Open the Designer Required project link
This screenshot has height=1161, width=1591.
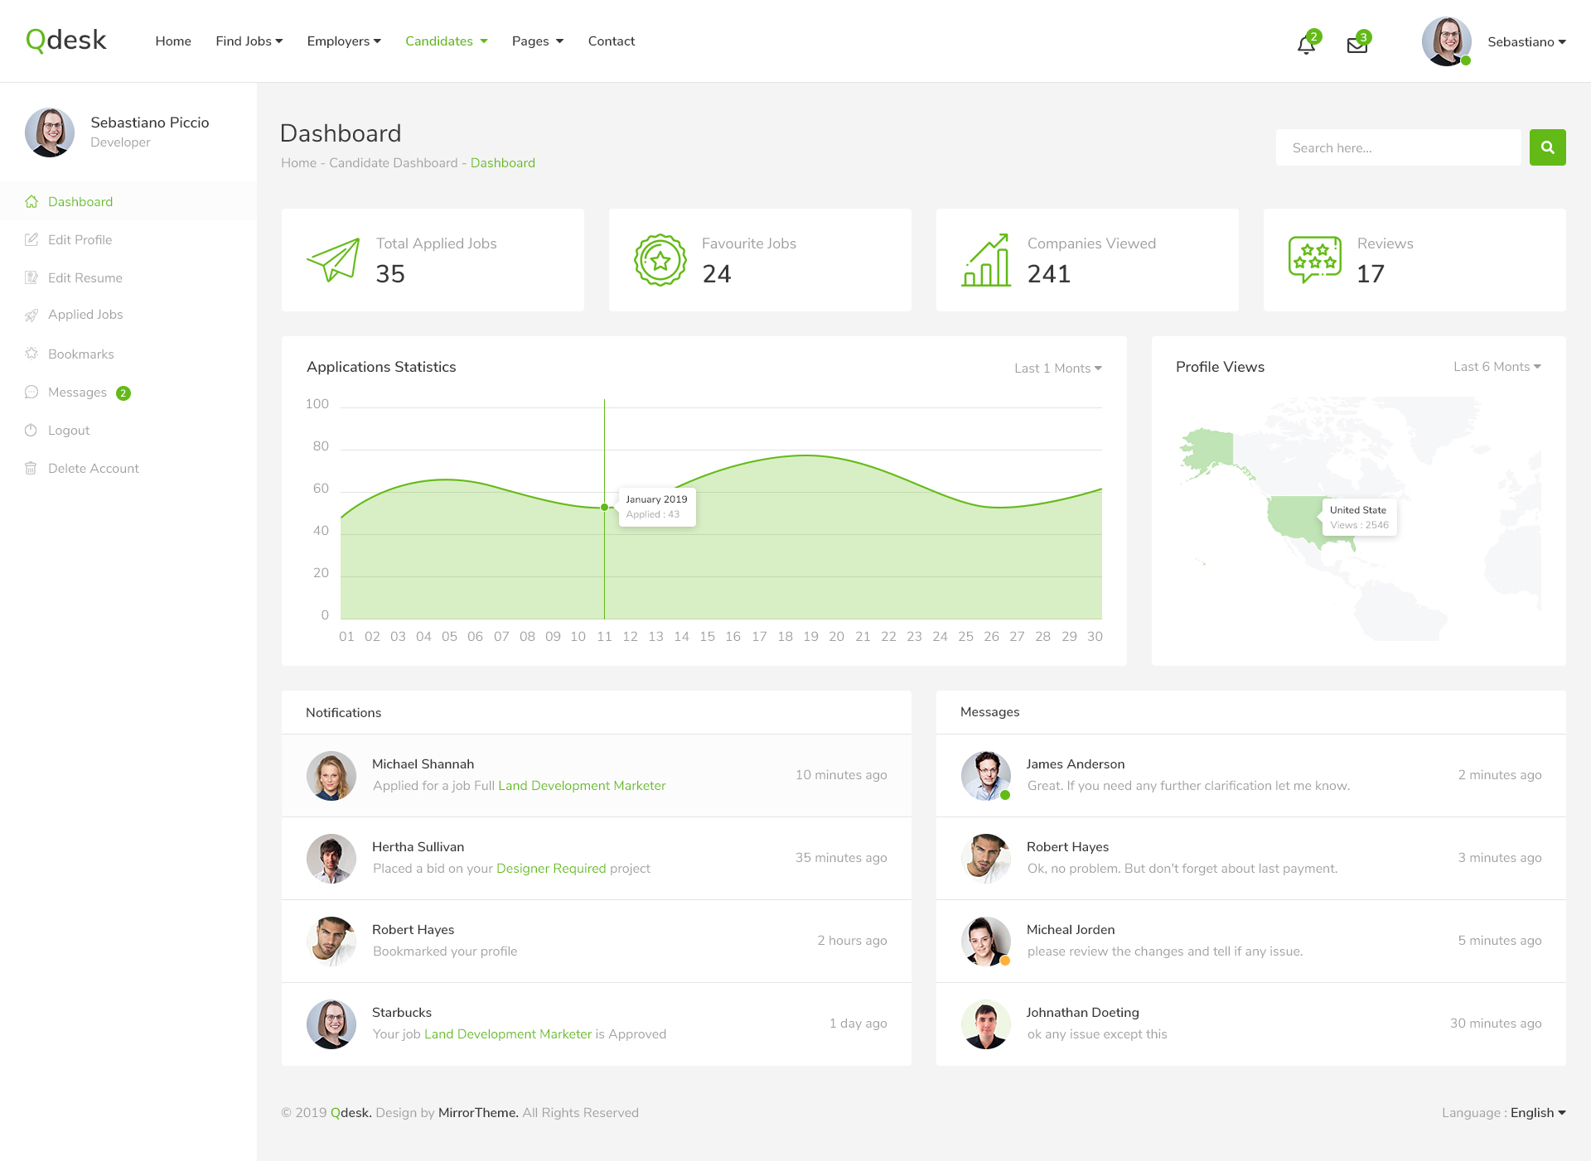[x=551, y=869]
